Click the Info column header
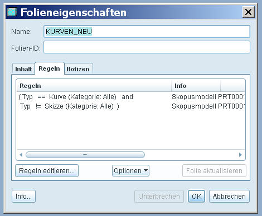This screenshot has width=262, height=216. pos(196,86)
